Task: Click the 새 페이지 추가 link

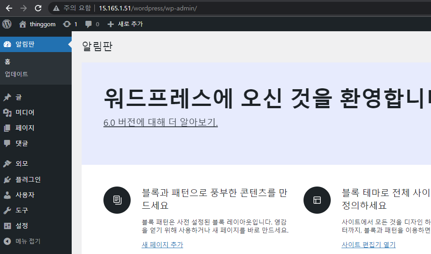Action: [162, 244]
